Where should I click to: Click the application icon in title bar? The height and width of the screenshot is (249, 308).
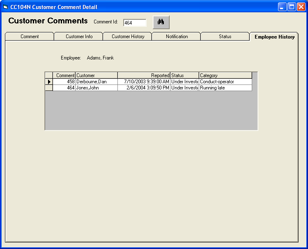5,7
